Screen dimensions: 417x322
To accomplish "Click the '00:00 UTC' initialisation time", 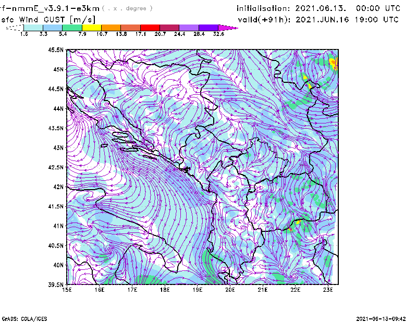I will pos(378,8).
